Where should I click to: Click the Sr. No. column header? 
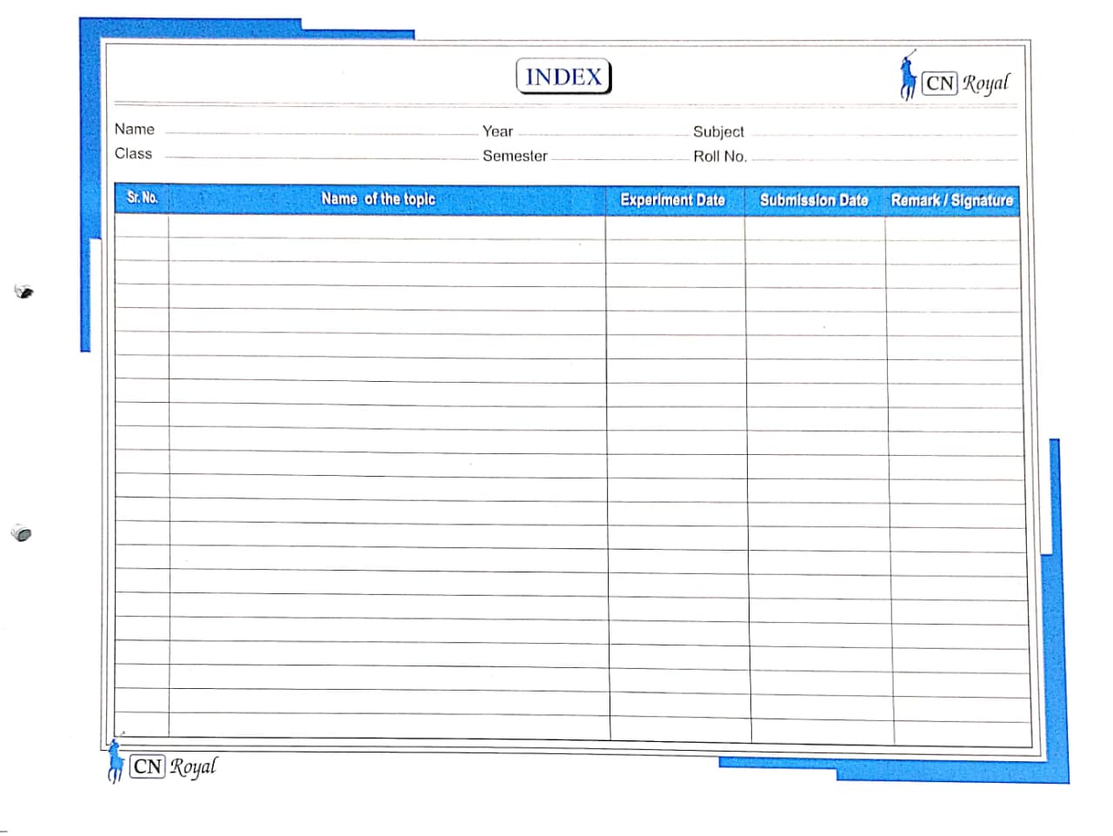[142, 198]
